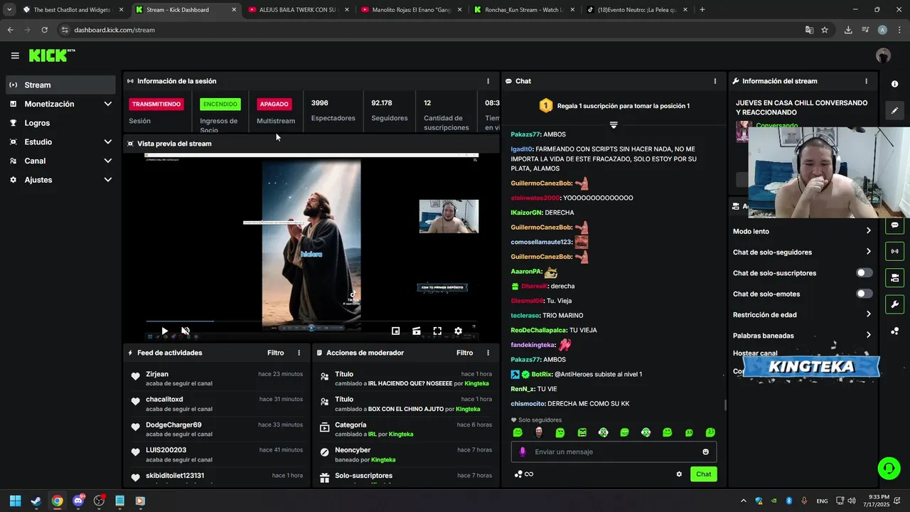
Task: Click Zirjean follower entry in activity feed
Action: (x=218, y=378)
